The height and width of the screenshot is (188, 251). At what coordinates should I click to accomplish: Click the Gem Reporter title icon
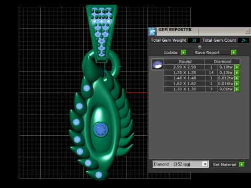tap(152, 31)
